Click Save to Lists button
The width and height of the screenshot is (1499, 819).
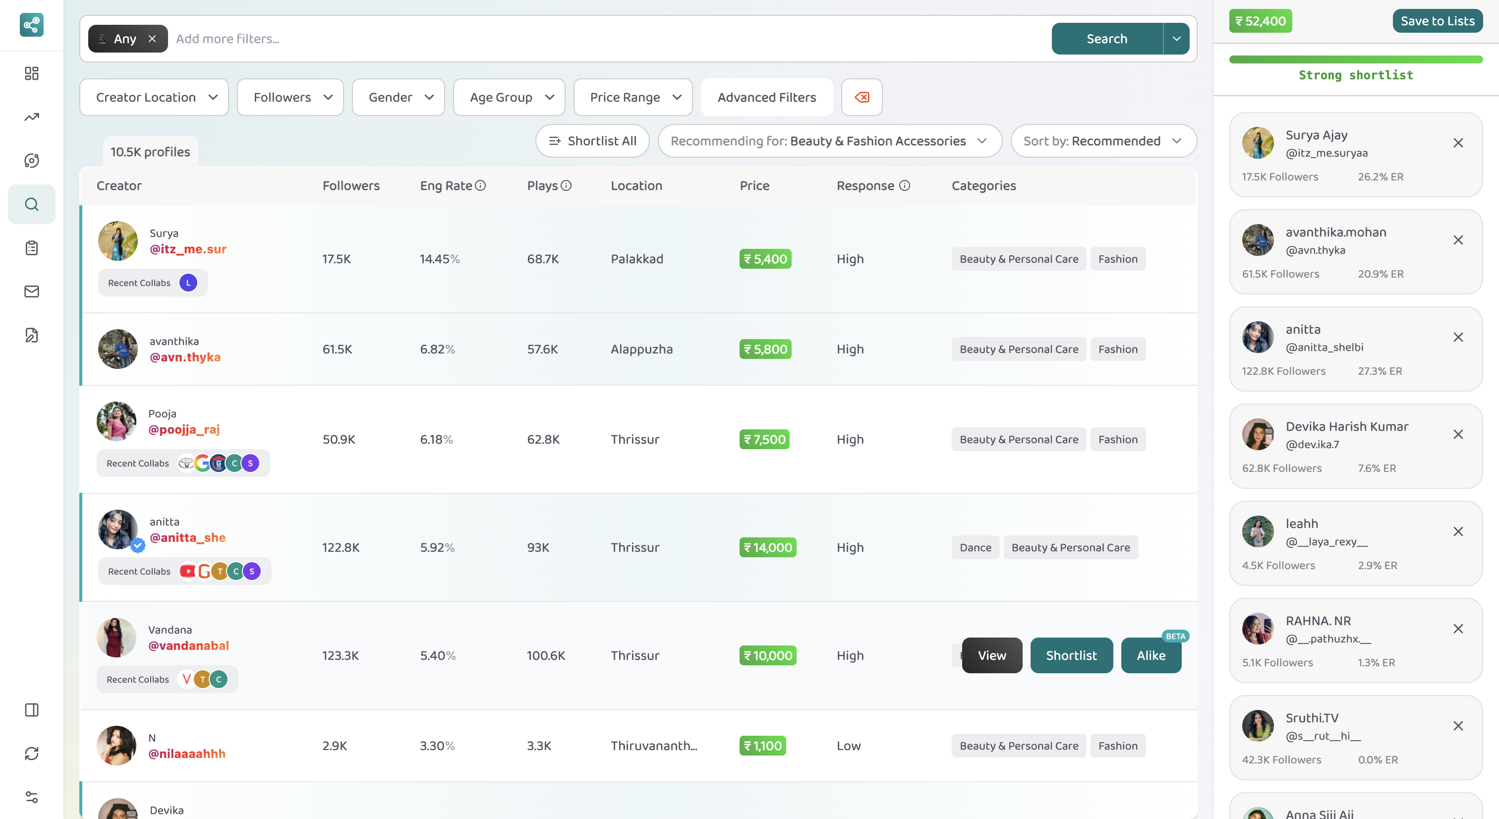click(x=1438, y=21)
